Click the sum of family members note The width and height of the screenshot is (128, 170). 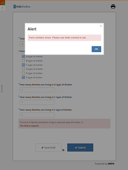coord(51,122)
